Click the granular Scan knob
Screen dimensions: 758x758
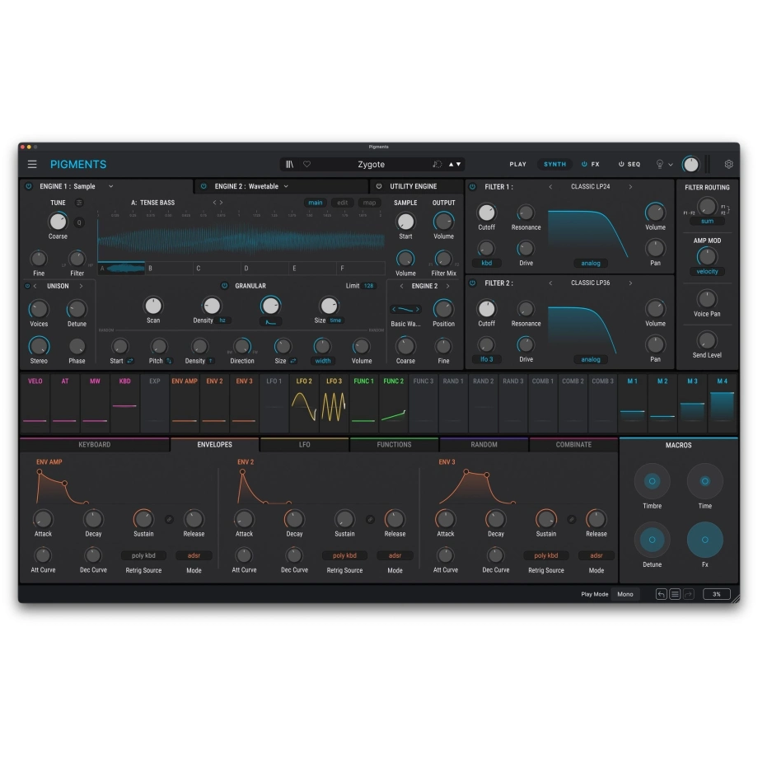[x=153, y=306]
